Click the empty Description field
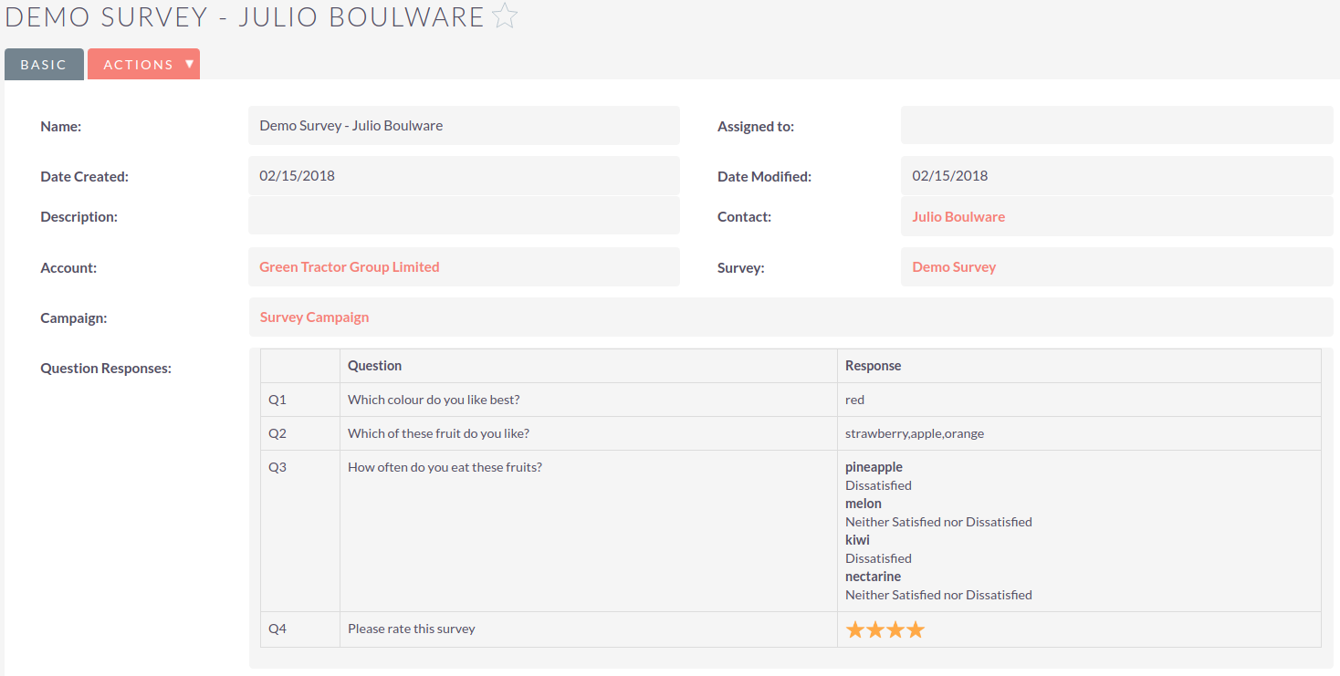The image size is (1340, 676). (x=464, y=215)
